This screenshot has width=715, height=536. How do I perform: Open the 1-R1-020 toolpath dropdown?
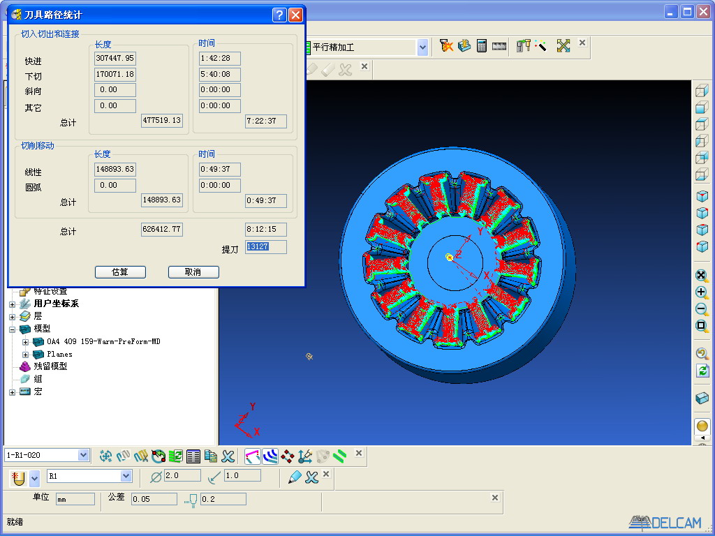(83, 455)
